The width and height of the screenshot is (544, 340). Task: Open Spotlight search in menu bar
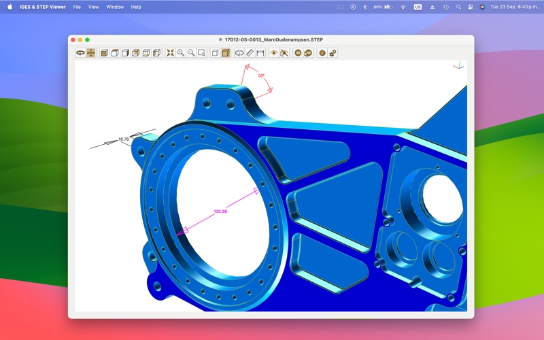coord(458,7)
